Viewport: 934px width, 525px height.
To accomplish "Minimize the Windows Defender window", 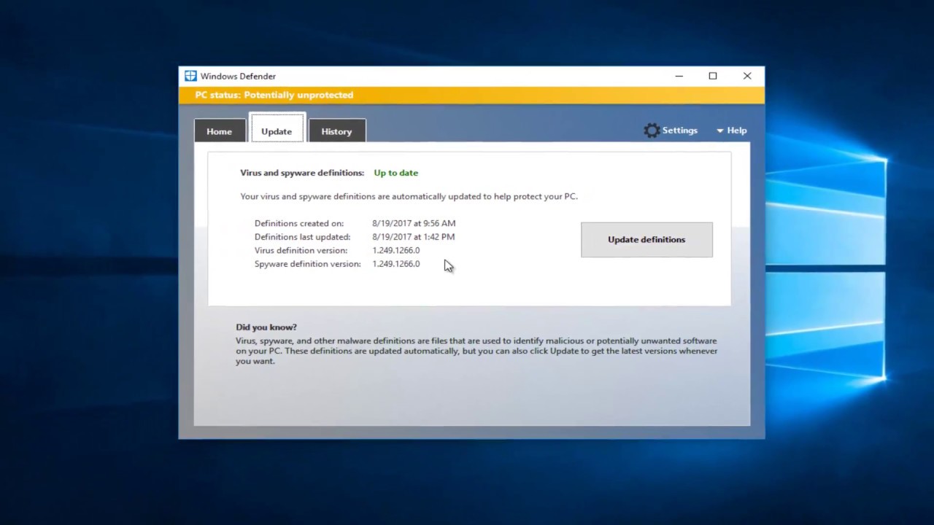I will [x=679, y=76].
